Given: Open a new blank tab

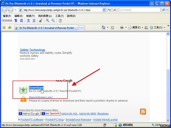Looking at the screenshot, I should (81, 28).
